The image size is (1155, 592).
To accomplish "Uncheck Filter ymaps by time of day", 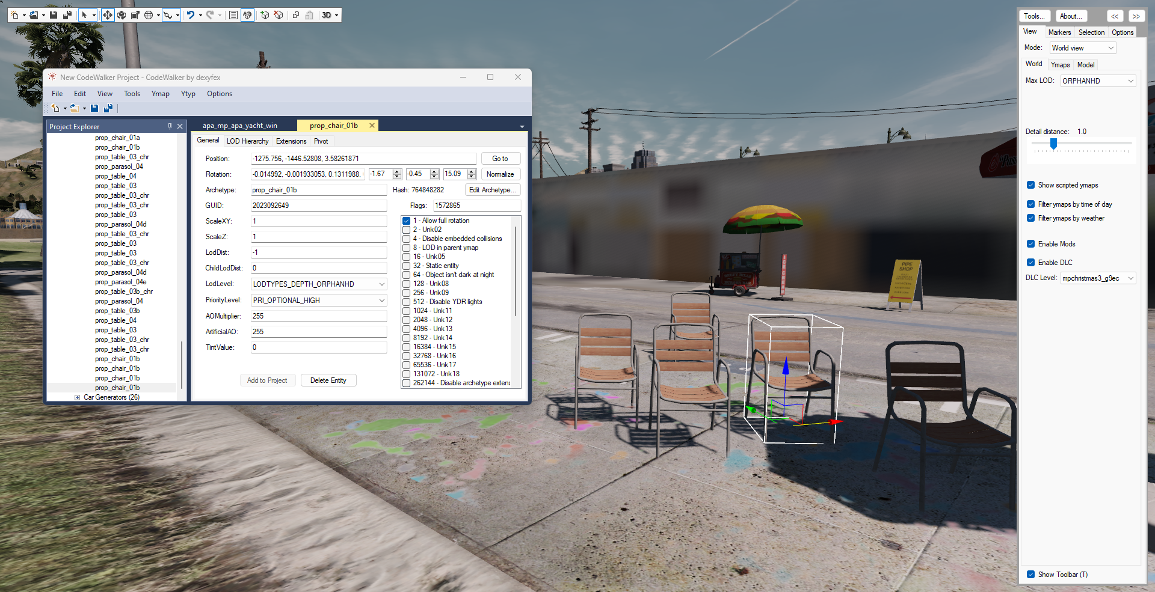I will pyautogui.click(x=1030, y=204).
